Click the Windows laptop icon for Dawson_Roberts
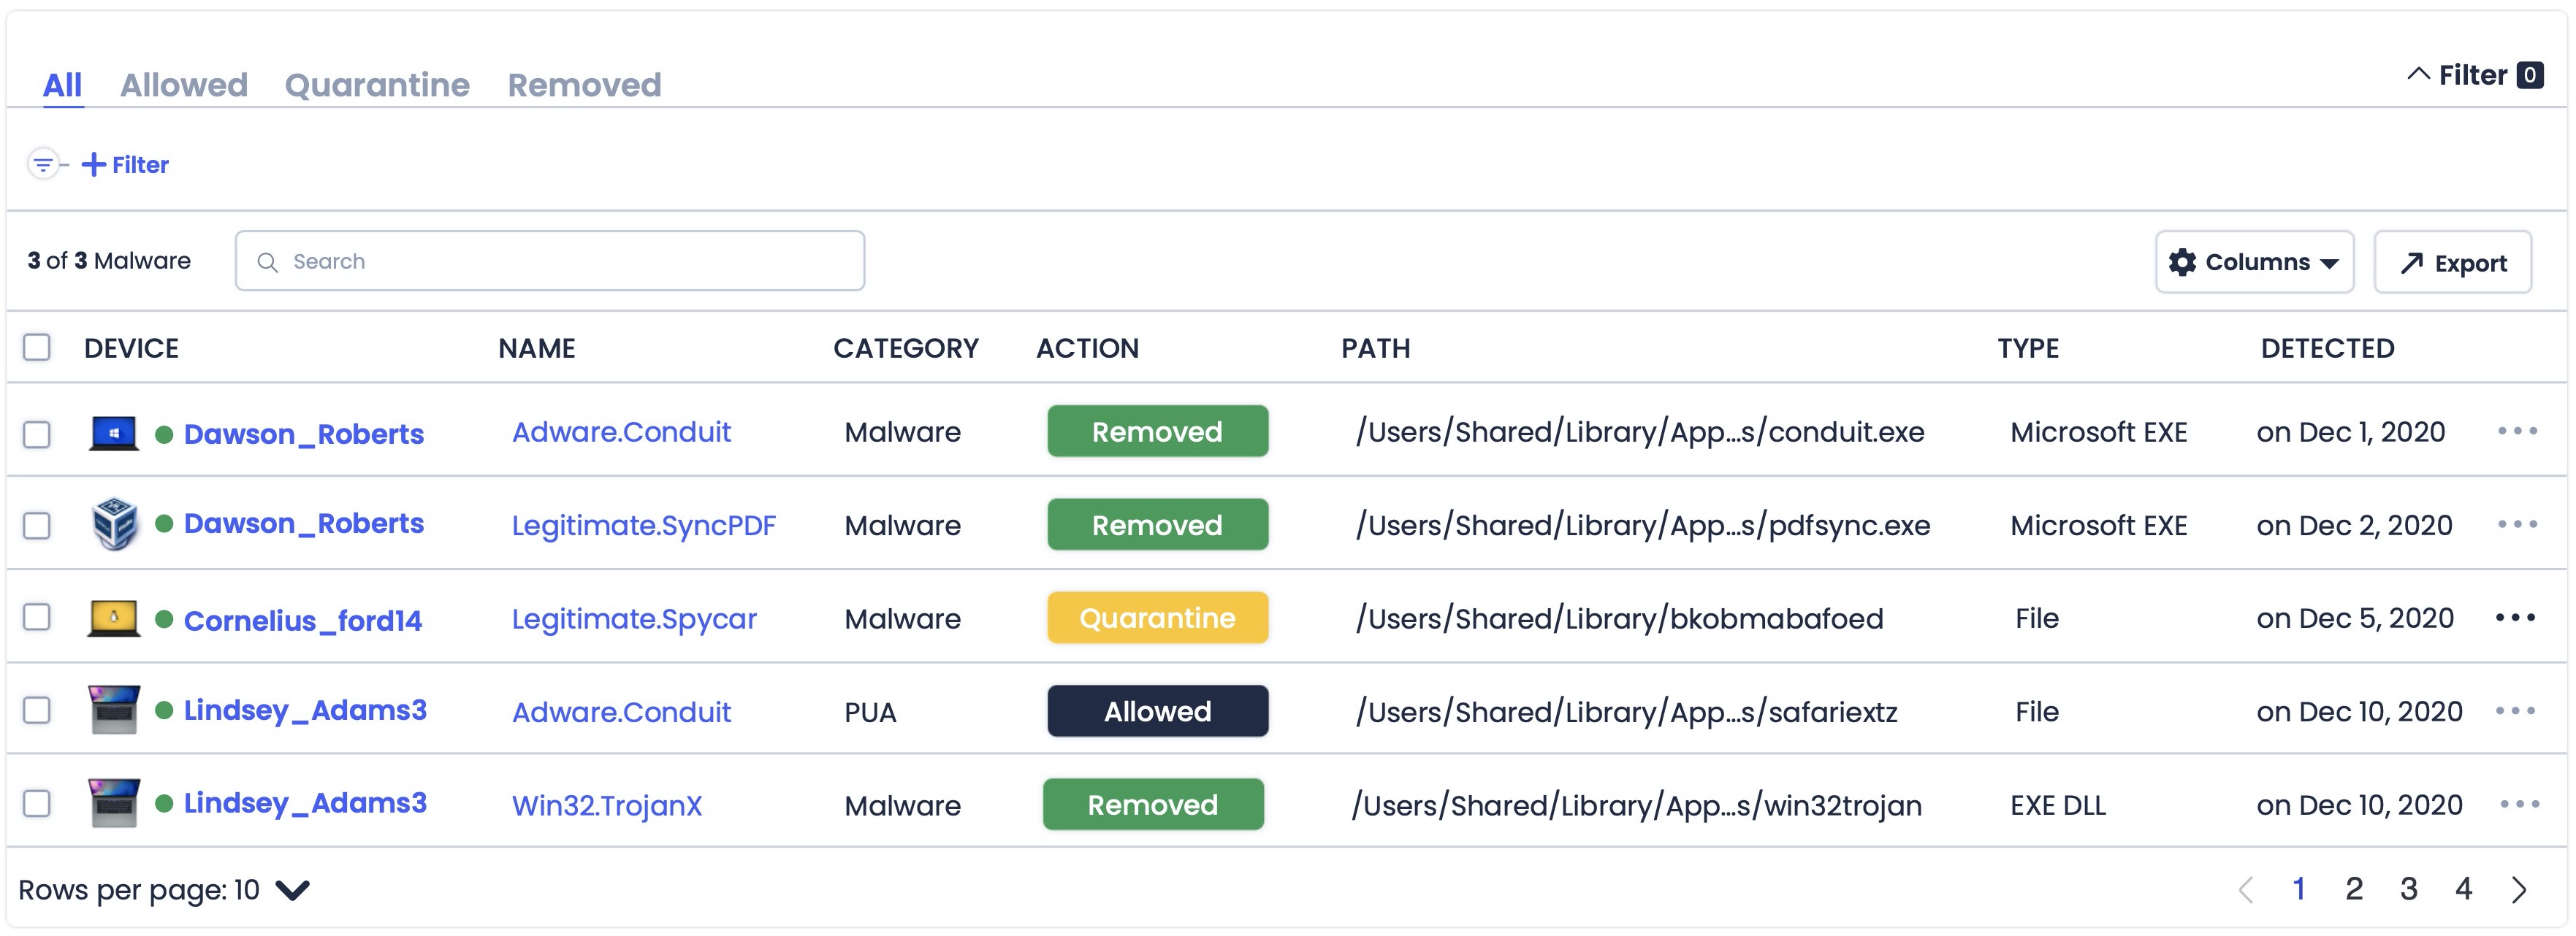 (x=113, y=434)
